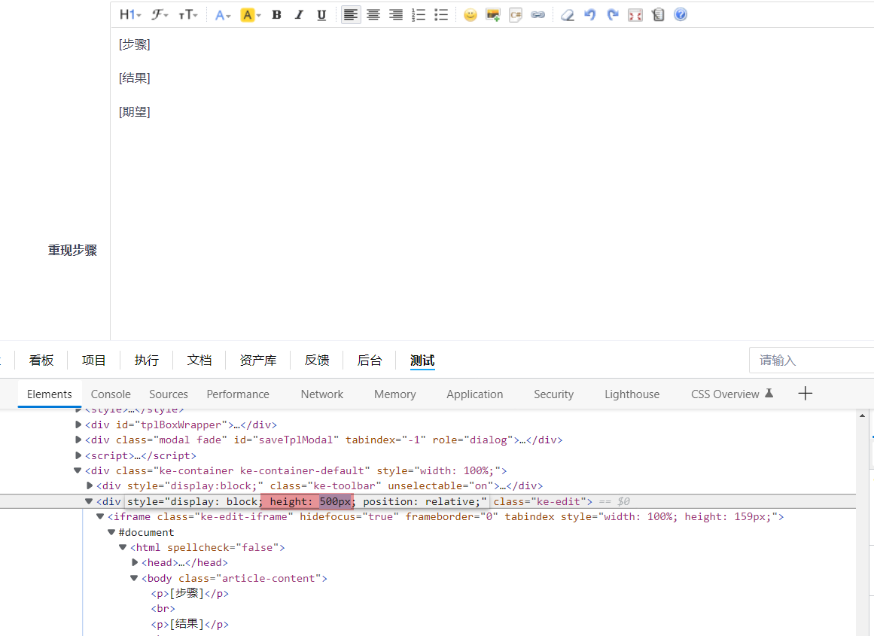Toggle bold formatting
This screenshot has width=874, height=636.
(x=276, y=15)
